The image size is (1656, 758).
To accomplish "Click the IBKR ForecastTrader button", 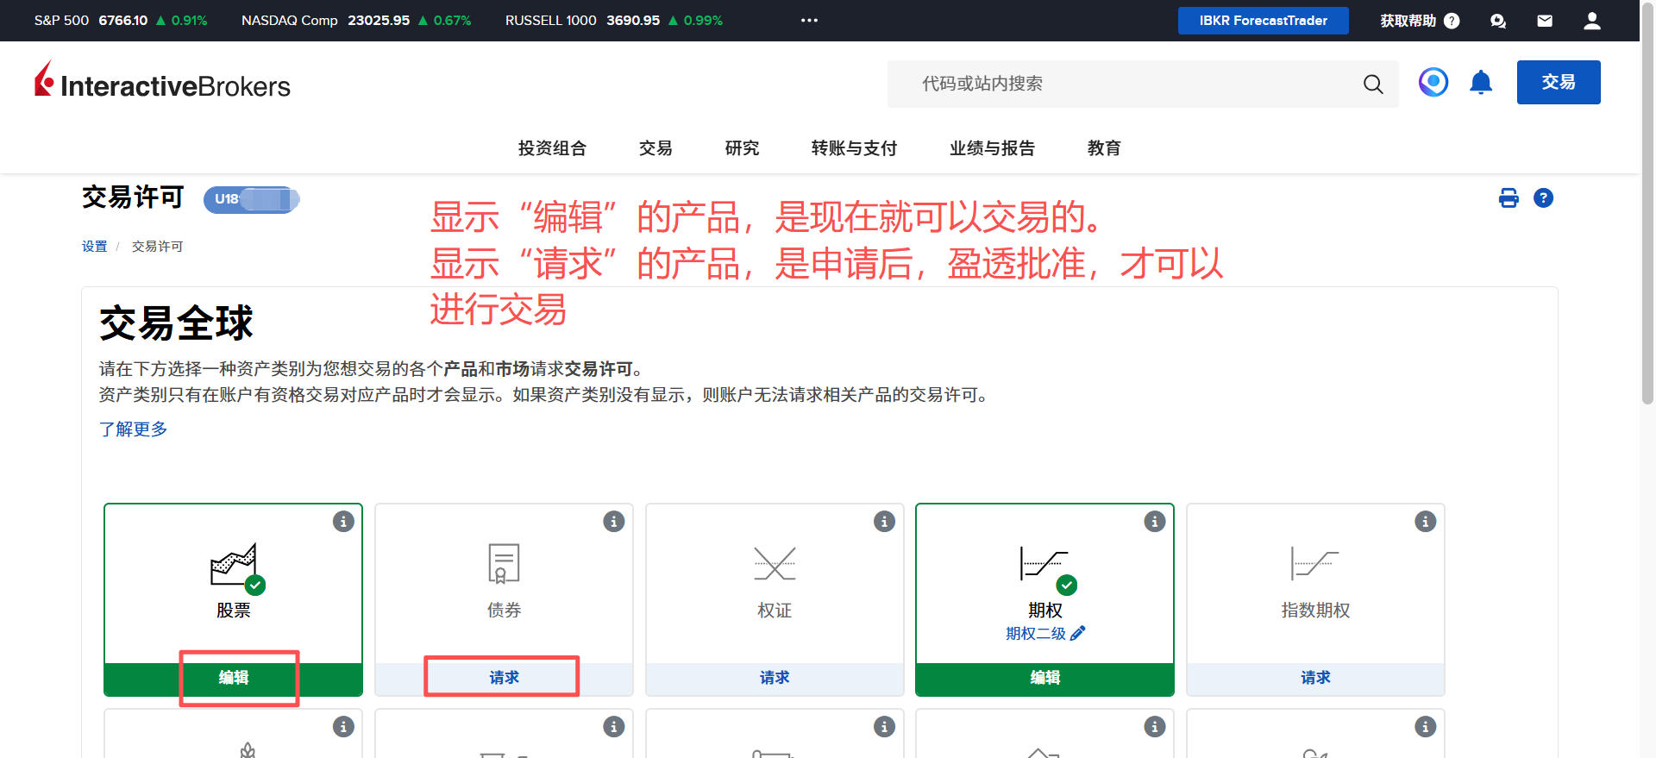I will pos(1263,21).
